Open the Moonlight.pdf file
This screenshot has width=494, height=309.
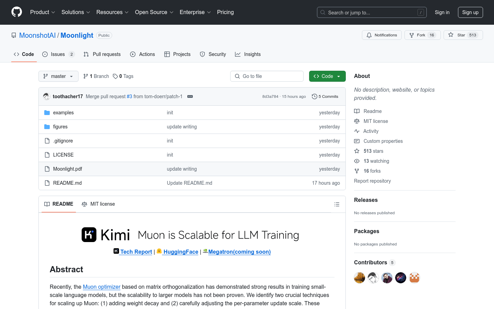click(x=68, y=169)
